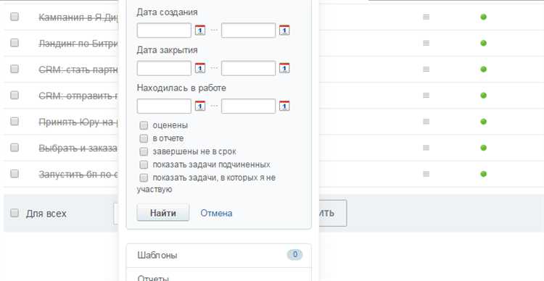544x281 pixels.
Task: Focus 'Находилась в работе' end date field
Action: coord(248,106)
